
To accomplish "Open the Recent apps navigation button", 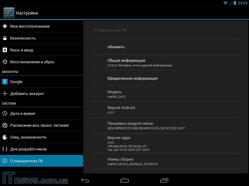I will pos(164,180).
